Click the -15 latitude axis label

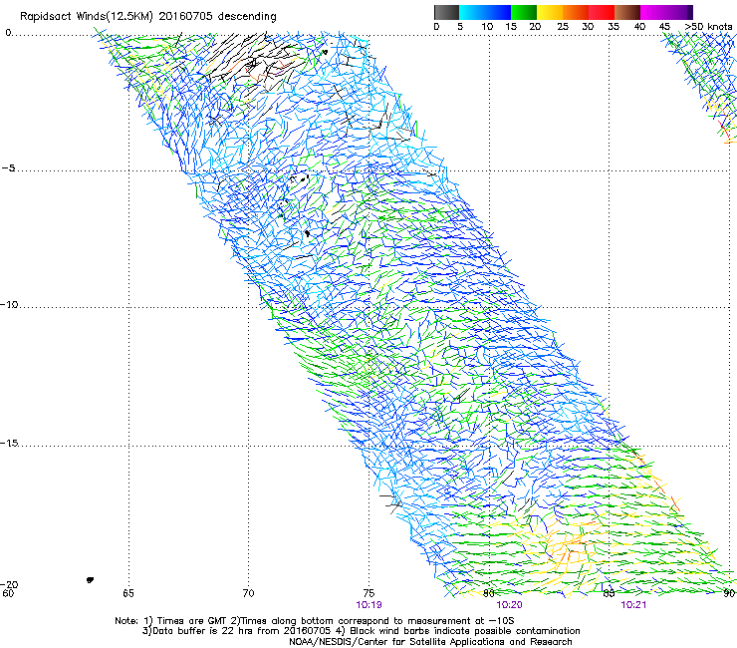(9, 443)
